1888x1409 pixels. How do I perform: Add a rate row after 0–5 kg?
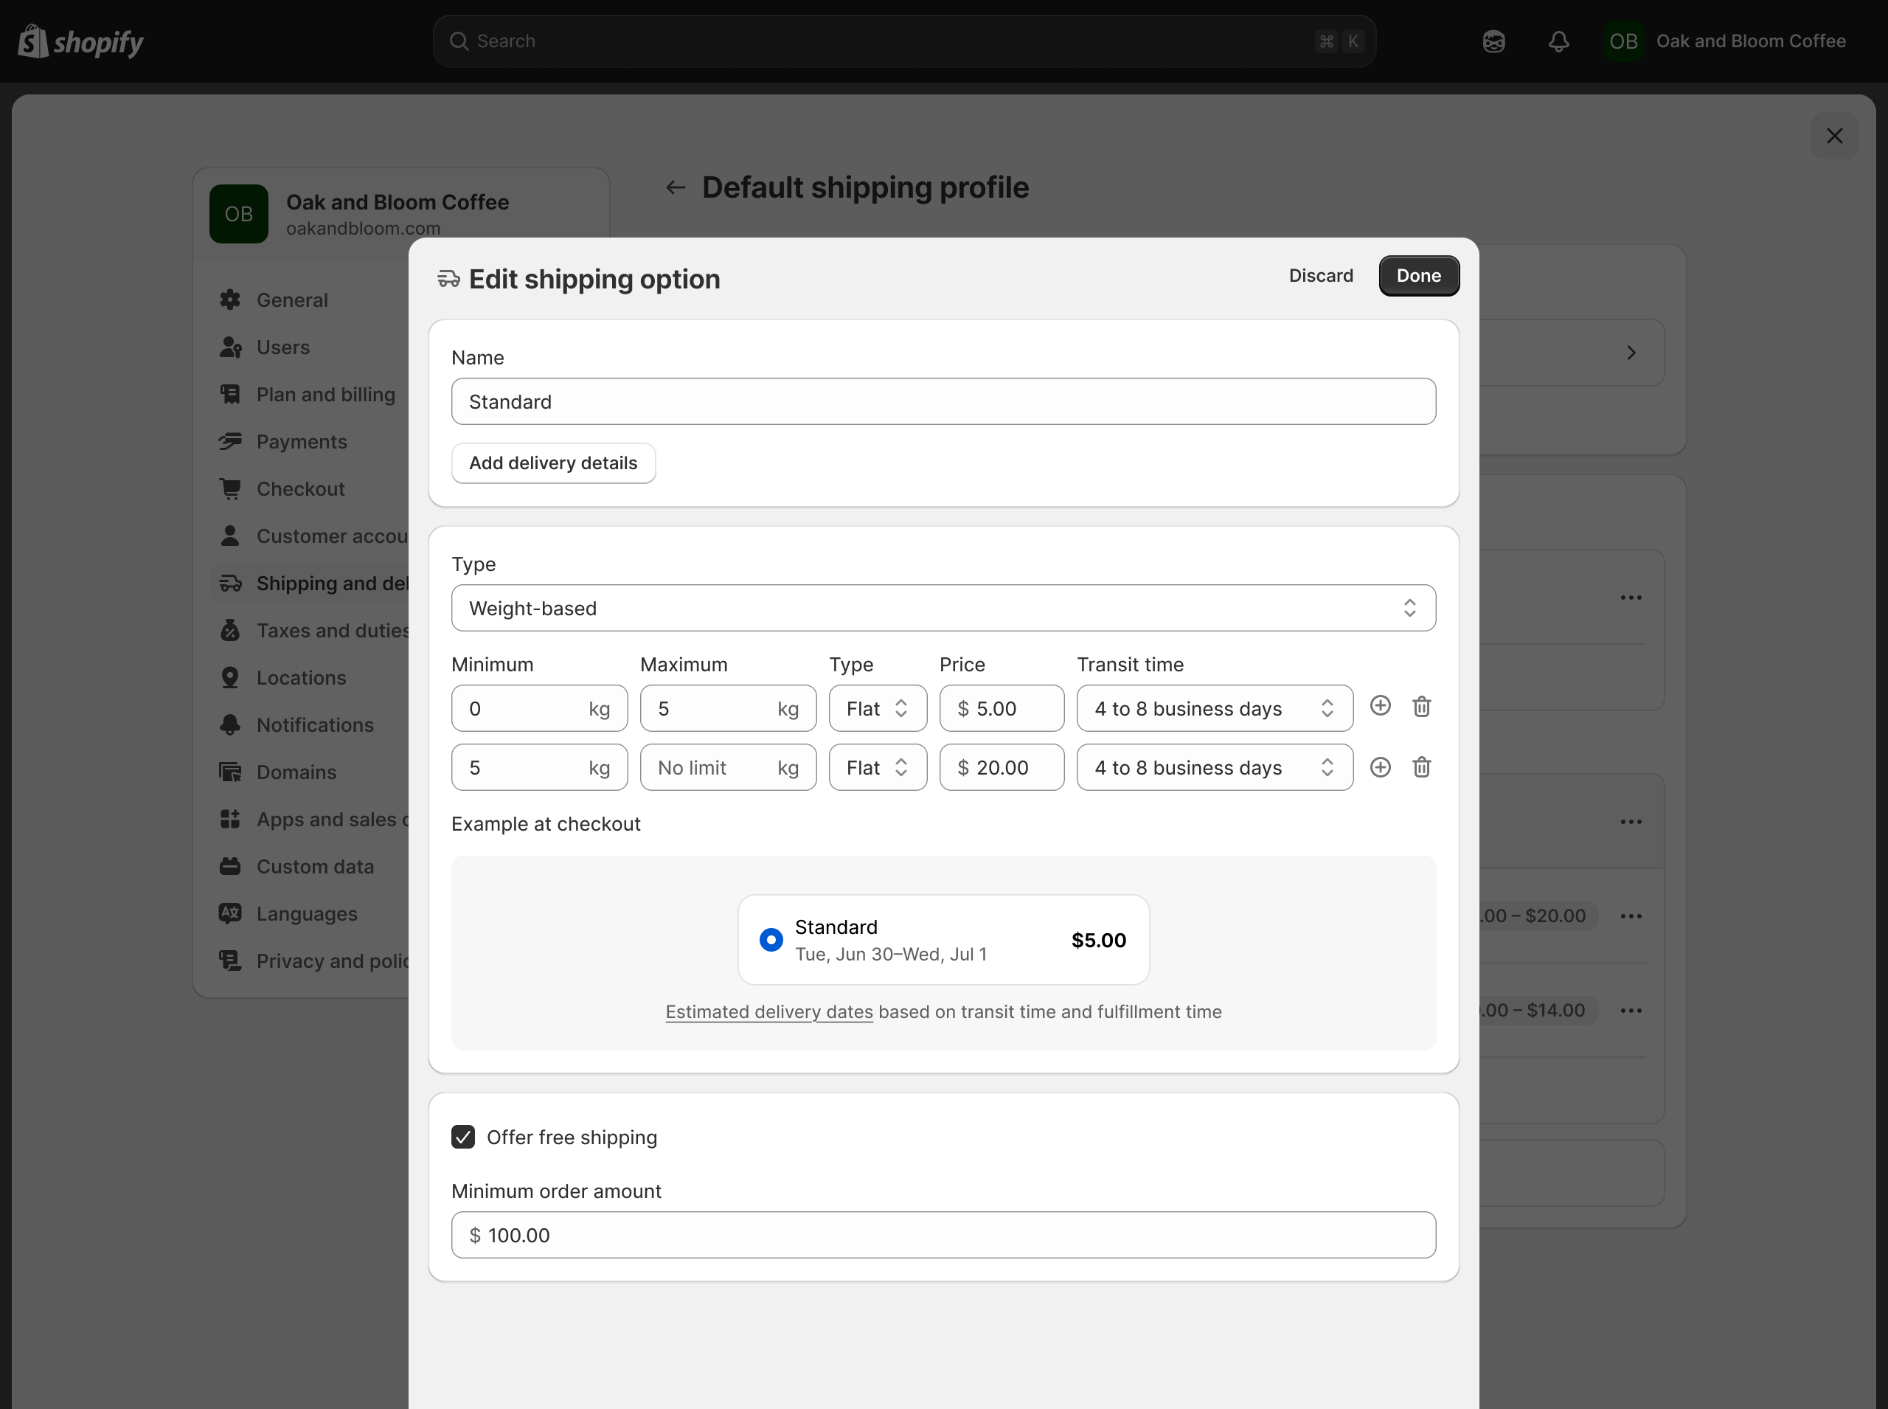tap(1380, 706)
